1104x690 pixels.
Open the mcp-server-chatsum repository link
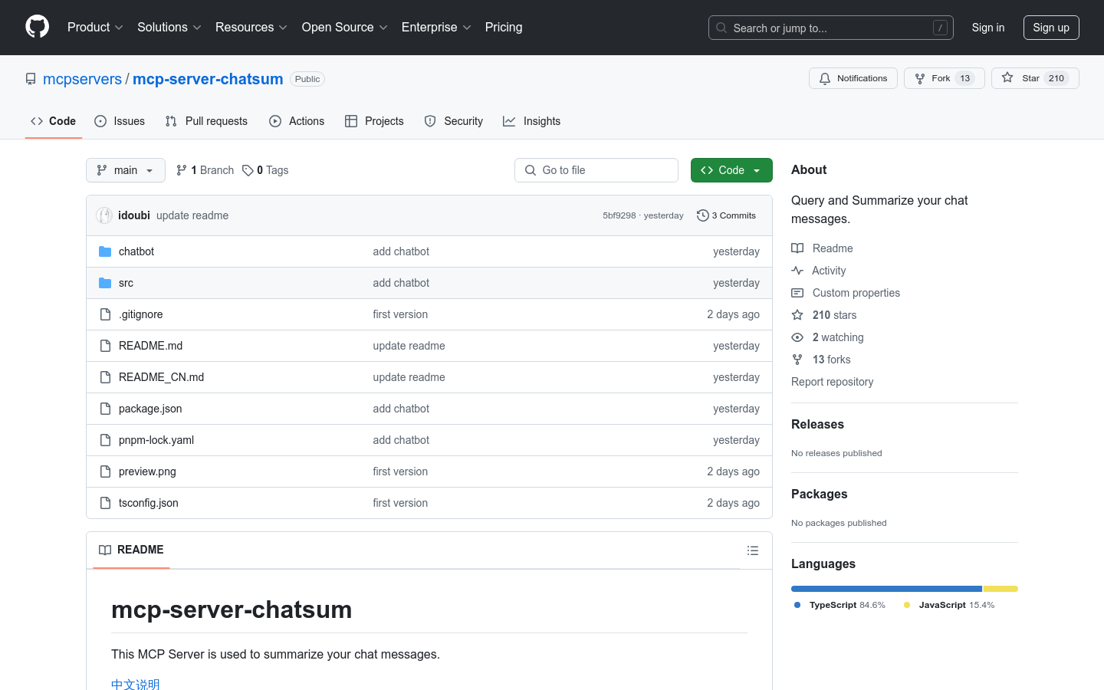[208, 79]
